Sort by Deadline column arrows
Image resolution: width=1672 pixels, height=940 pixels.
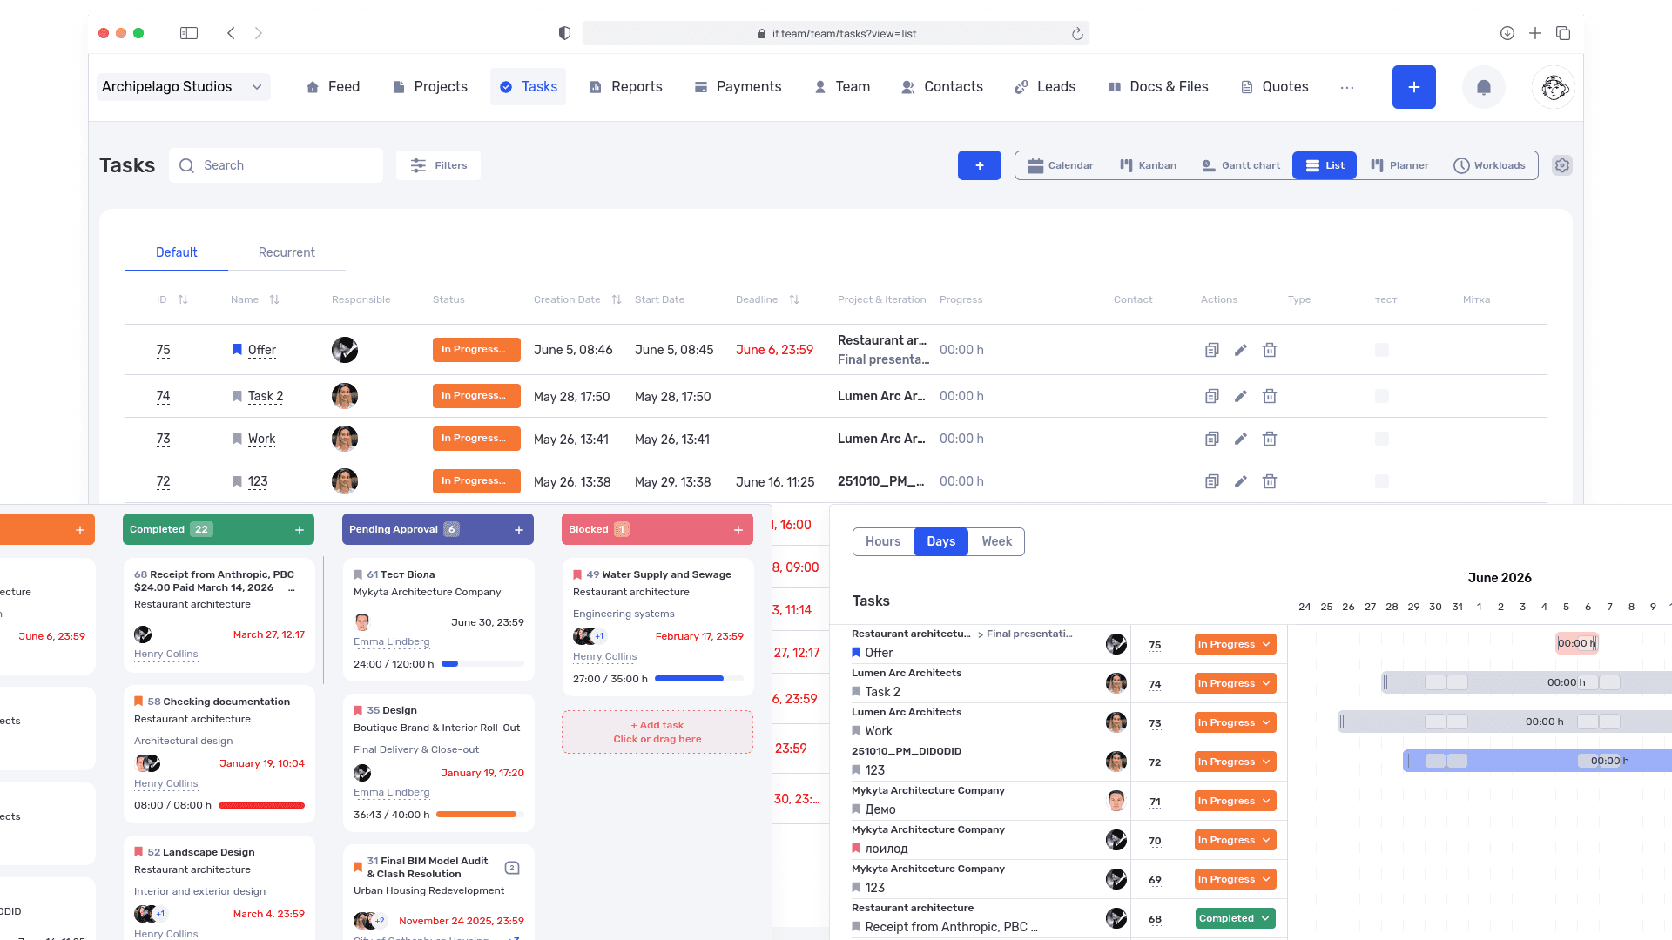(x=794, y=299)
